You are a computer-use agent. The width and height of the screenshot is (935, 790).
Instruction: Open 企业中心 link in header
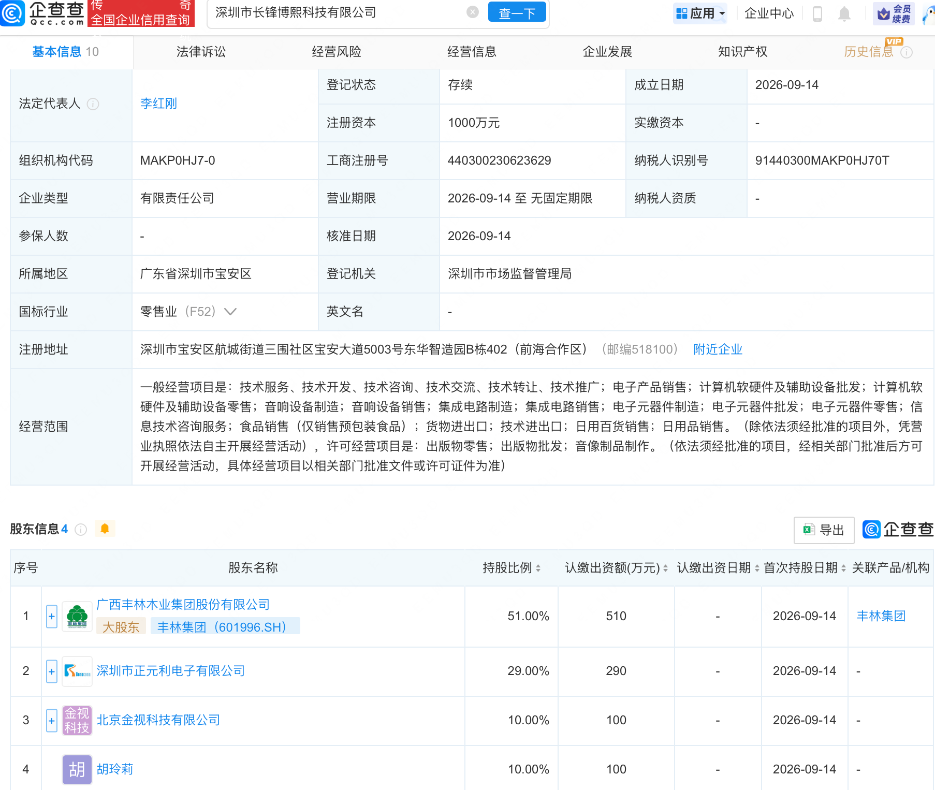click(769, 13)
